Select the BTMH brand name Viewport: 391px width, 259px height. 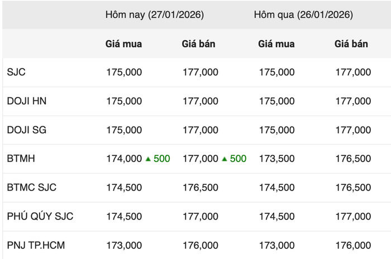[21, 159]
